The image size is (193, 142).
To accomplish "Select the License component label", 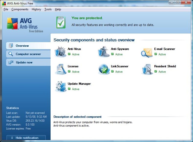I will [x=73, y=66].
